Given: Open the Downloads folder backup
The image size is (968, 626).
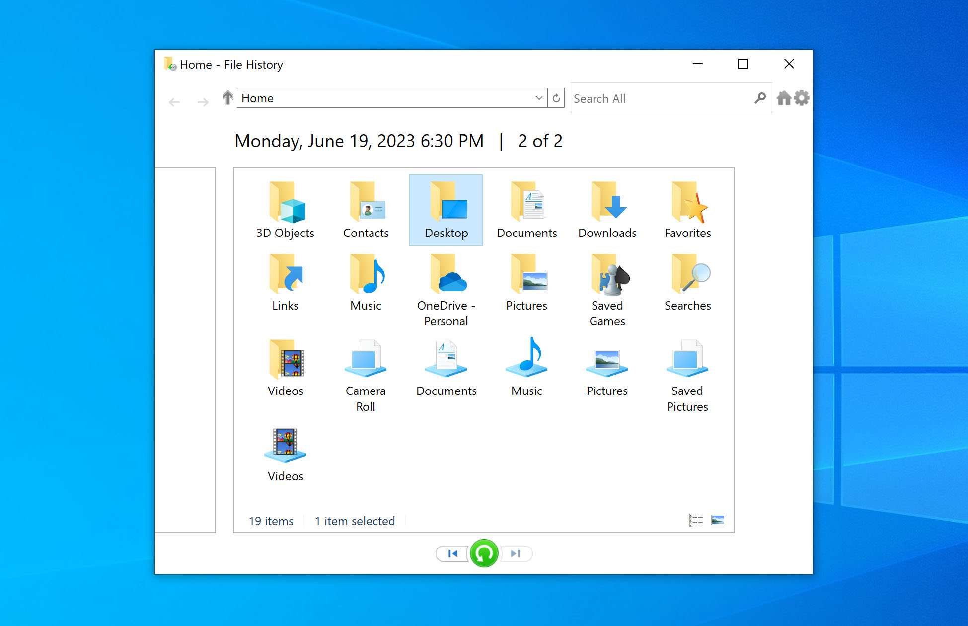Looking at the screenshot, I should click(x=607, y=208).
